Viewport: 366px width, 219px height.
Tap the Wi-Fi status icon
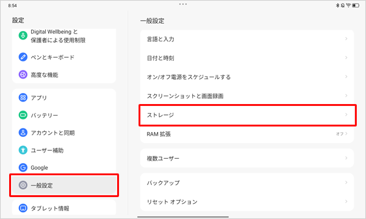tap(348, 5)
